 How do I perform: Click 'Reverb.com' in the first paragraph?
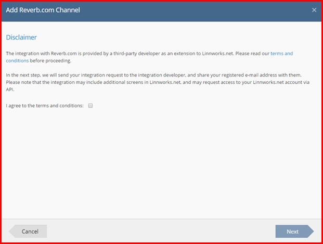click(x=63, y=54)
